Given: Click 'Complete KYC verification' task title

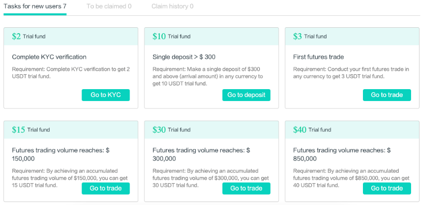Looking at the screenshot, I should (49, 57).
